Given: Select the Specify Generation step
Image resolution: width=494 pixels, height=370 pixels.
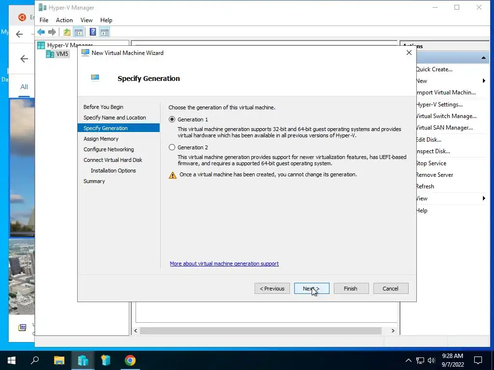Looking at the screenshot, I should pos(119,128).
